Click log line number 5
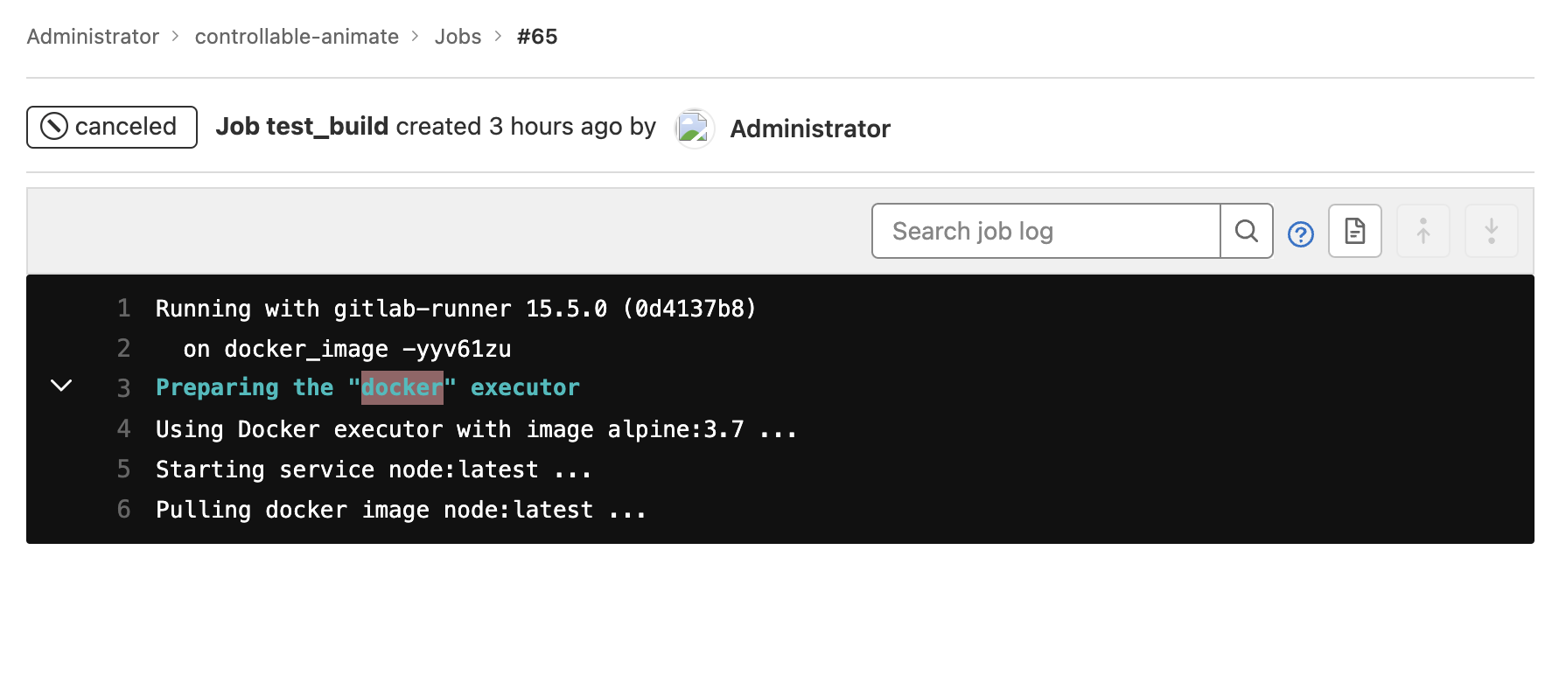 (124, 470)
